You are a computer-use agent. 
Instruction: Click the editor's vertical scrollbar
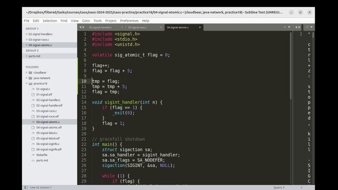291,65
